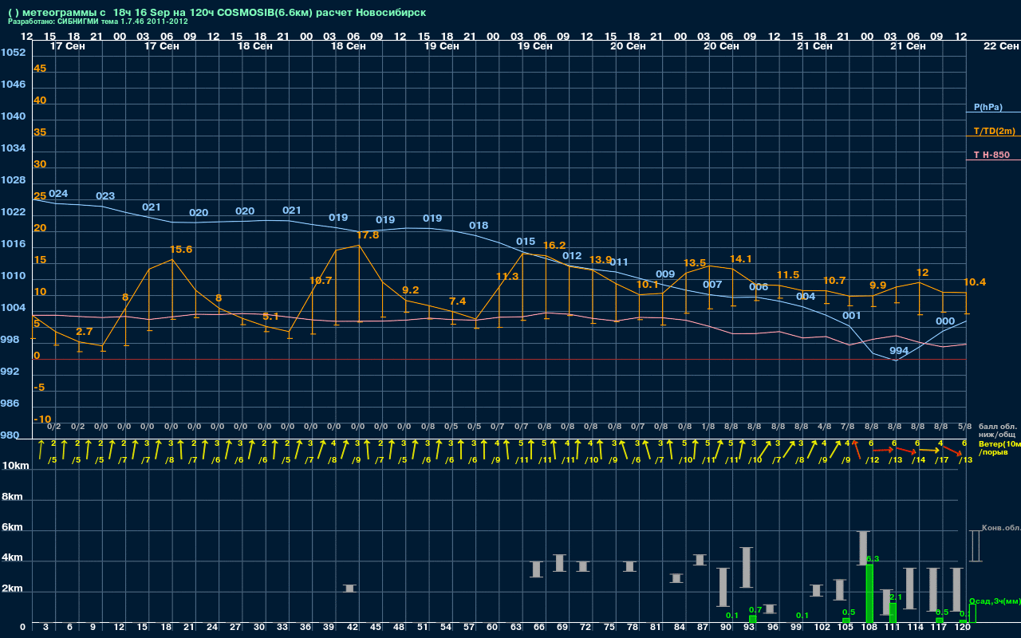Click the '5.1' temperature label
The height and width of the screenshot is (638, 1021).
(x=270, y=317)
